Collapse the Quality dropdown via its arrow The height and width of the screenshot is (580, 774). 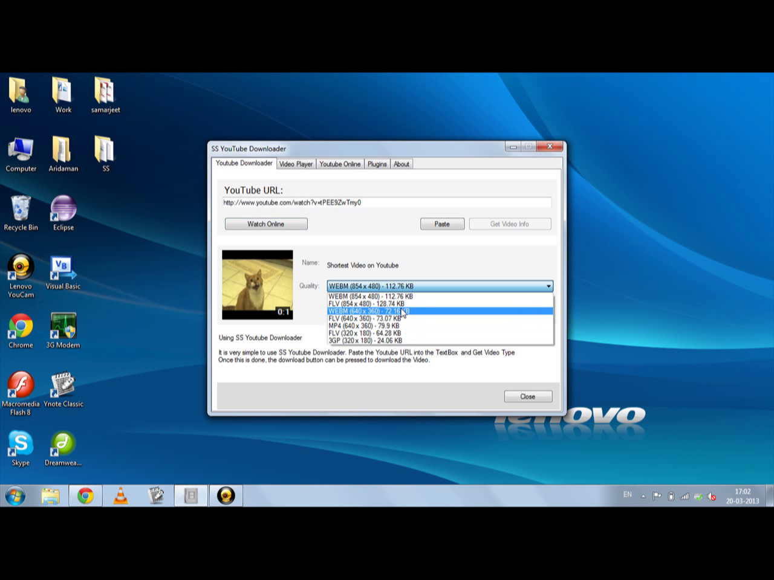point(548,286)
